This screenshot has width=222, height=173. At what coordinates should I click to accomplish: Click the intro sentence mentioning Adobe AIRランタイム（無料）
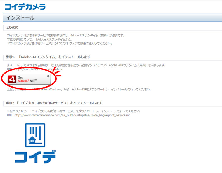coord(66,36)
